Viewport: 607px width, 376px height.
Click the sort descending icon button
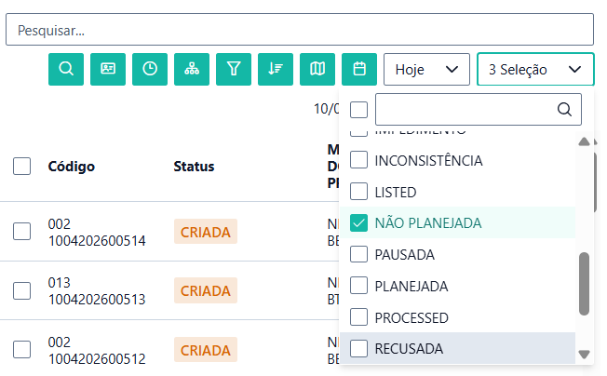point(276,69)
